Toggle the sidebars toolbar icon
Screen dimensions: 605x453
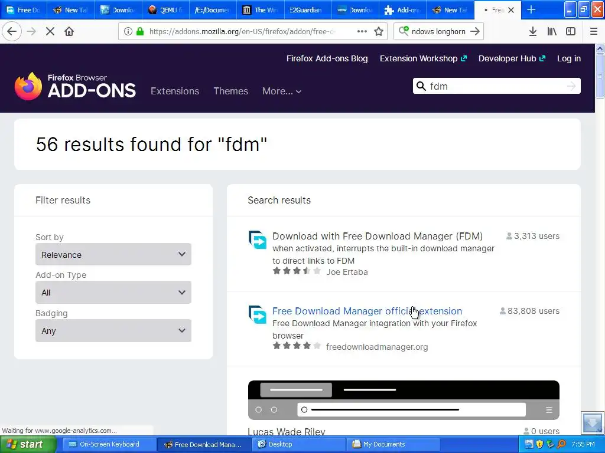pyautogui.click(x=571, y=31)
